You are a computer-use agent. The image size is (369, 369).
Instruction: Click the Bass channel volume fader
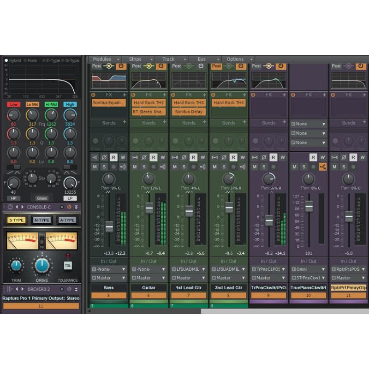click(108, 226)
